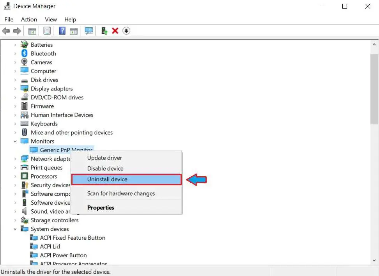Click the vertical scrollbar thumb
Image resolution: width=379 pixels, height=276 pixels.
374,89
